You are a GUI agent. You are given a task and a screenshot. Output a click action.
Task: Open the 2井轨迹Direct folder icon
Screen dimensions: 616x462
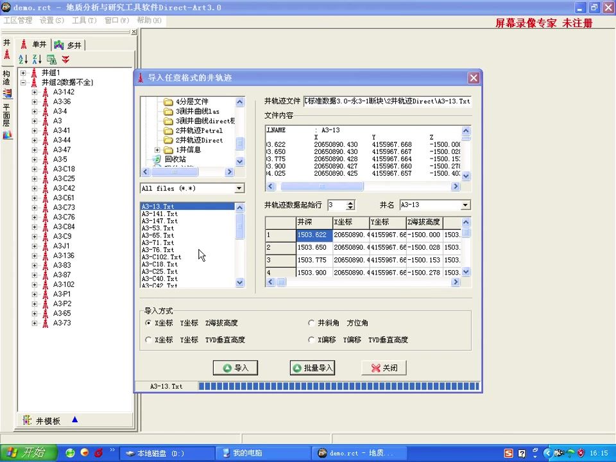168,141
